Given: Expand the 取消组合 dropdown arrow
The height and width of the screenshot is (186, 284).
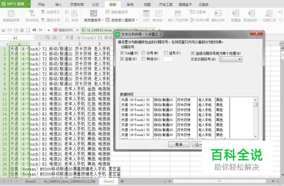Looking at the screenshot, I should 259,20.
